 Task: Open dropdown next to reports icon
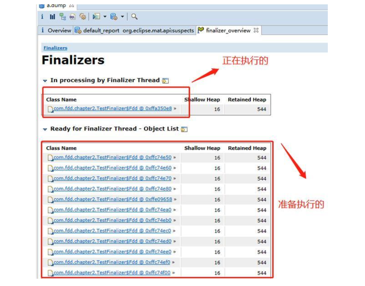pyautogui.click(x=105, y=16)
